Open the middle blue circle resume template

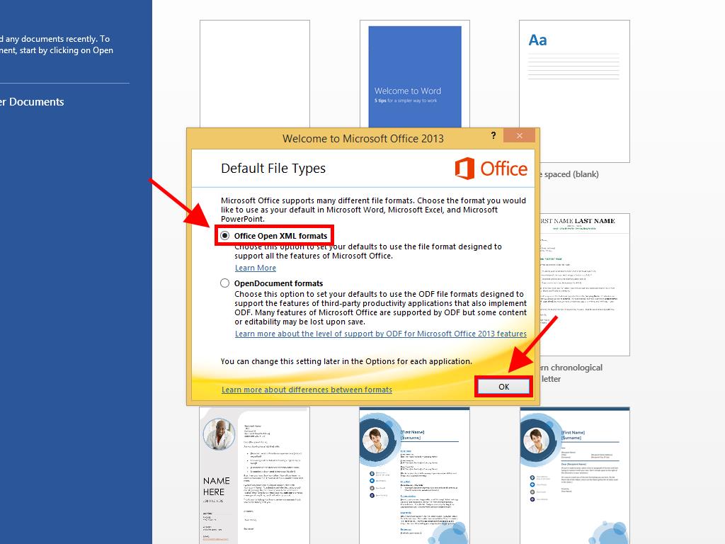(x=414, y=475)
